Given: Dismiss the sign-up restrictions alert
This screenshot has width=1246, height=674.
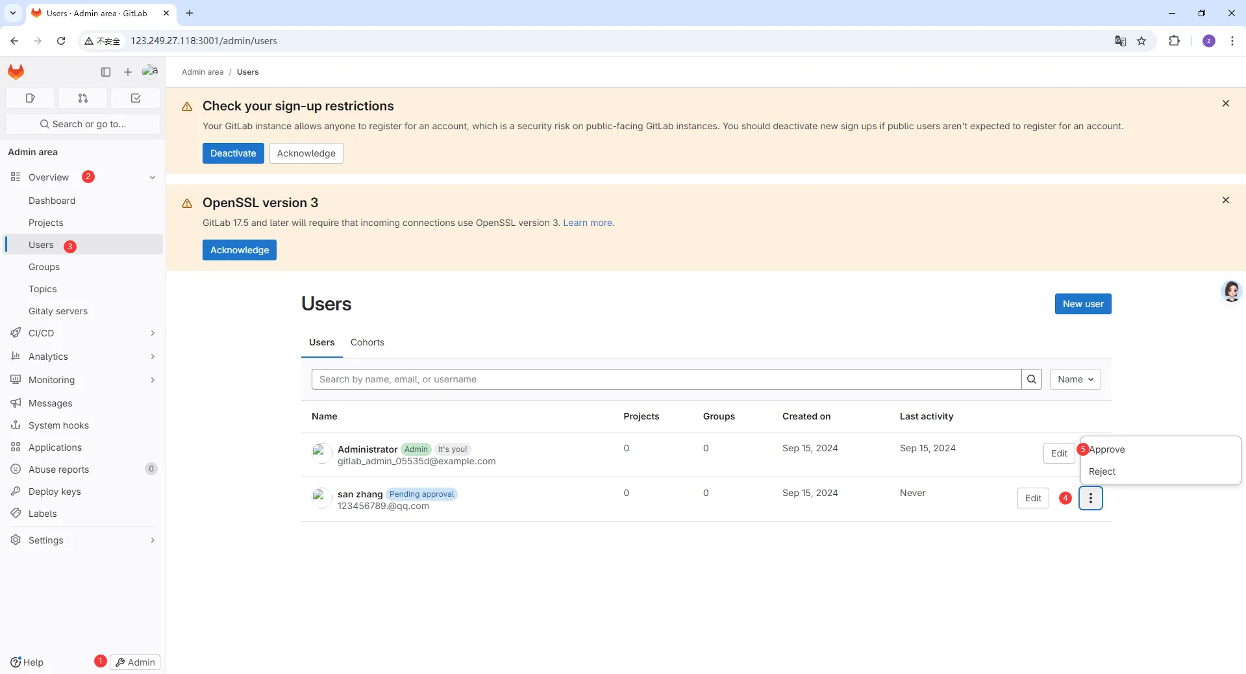Looking at the screenshot, I should (1225, 103).
